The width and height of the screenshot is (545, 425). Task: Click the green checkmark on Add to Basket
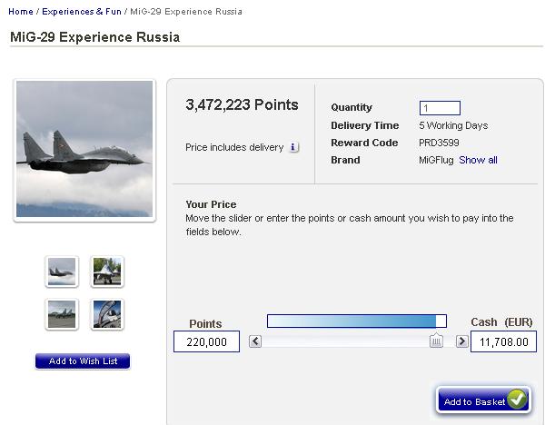(517, 400)
